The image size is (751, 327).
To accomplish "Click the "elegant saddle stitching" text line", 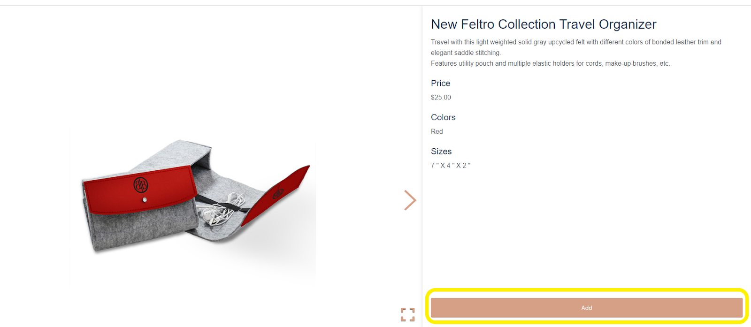I will pos(466,53).
